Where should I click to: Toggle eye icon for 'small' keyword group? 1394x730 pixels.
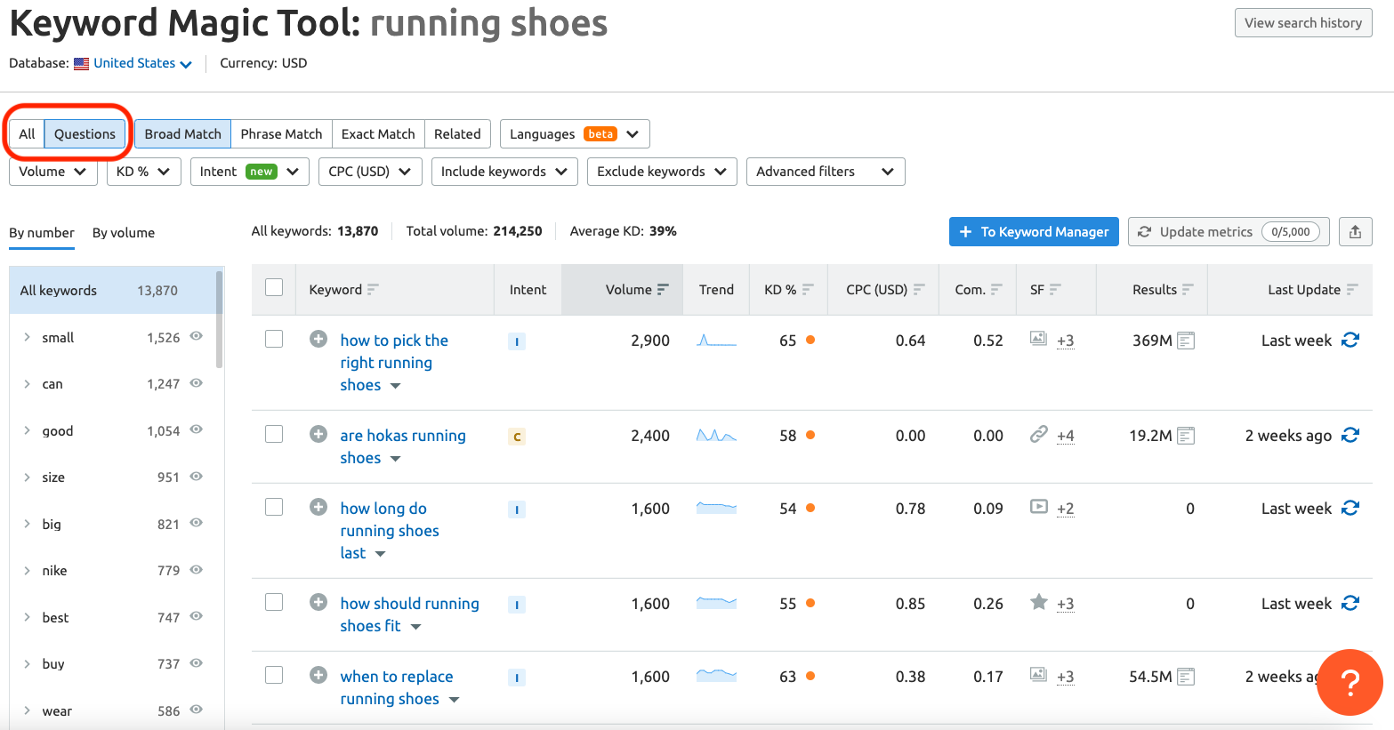point(197,336)
